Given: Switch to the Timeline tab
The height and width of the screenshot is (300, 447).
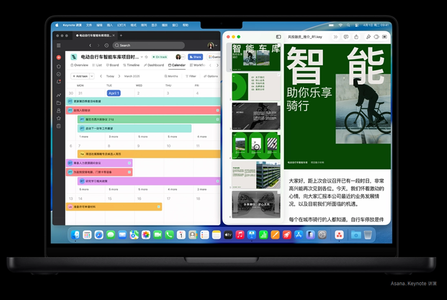Looking at the screenshot, I should pyautogui.click(x=131, y=65).
